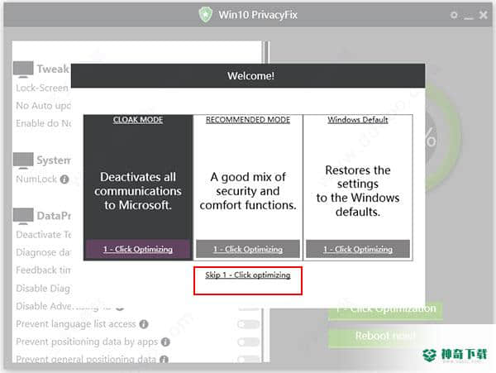Image resolution: width=496 pixels, height=373 pixels.
Task: Toggle Prevent general positioning data switch
Action: (248, 360)
